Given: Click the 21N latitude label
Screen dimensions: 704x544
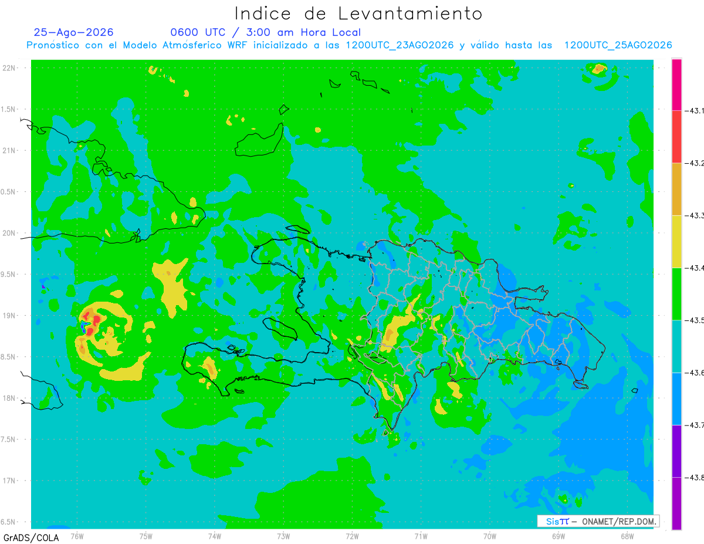Looking at the screenshot, I should [9, 150].
